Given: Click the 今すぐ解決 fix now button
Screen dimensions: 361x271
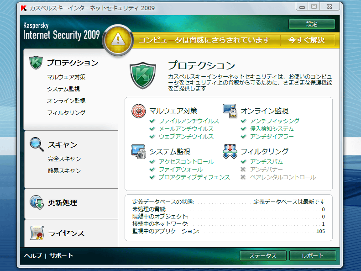Looking at the screenshot, I should click(x=307, y=40).
